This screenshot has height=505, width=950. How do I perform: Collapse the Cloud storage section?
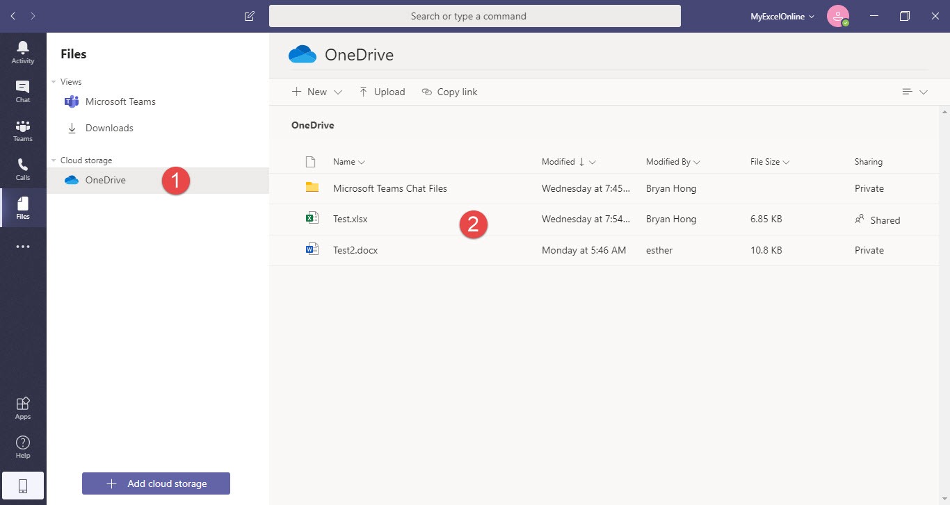(54, 160)
